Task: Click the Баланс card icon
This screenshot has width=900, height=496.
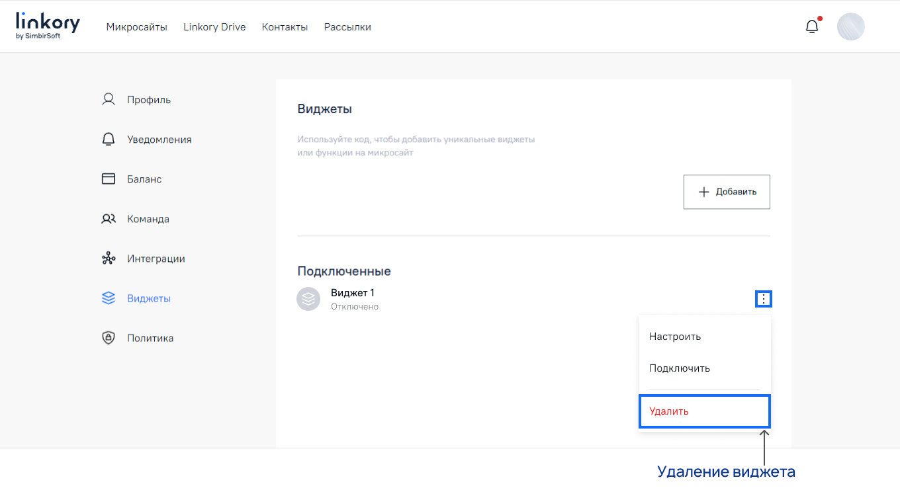Action: tap(108, 179)
